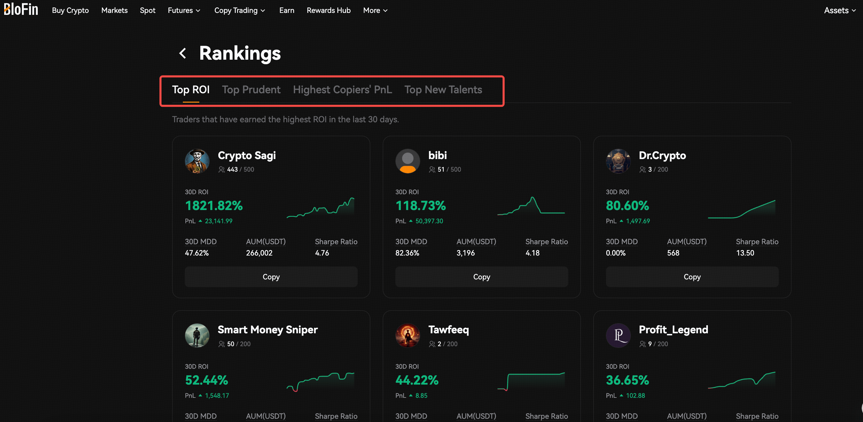Click the BloFin logo
This screenshot has width=863, height=422.
click(x=21, y=9)
